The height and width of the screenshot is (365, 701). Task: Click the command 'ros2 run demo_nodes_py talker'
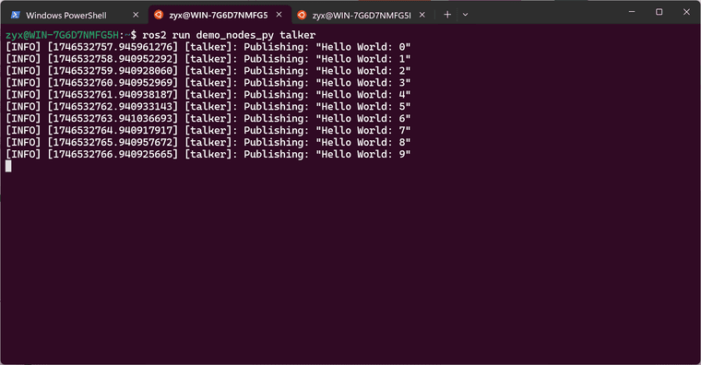229,35
